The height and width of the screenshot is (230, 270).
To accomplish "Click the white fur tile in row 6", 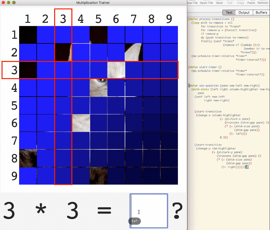I will (x=81, y=123).
